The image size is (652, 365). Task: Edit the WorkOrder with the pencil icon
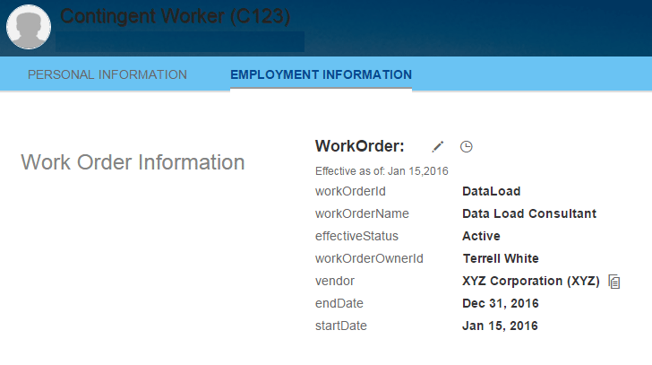(x=438, y=146)
